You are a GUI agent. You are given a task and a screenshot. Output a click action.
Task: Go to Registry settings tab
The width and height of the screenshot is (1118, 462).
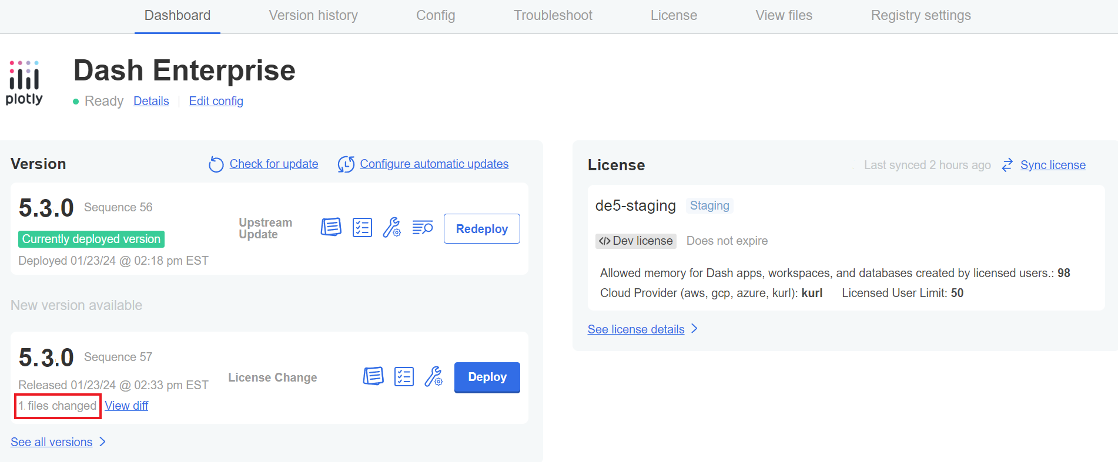point(920,16)
